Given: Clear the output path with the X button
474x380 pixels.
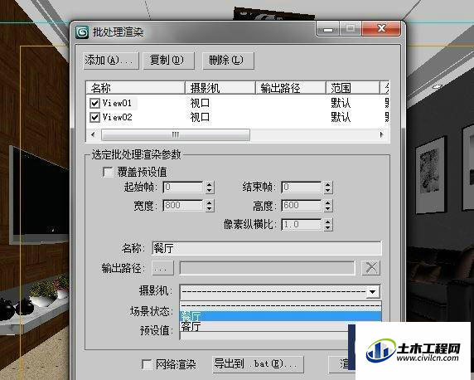Looking at the screenshot, I should click(371, 268).
